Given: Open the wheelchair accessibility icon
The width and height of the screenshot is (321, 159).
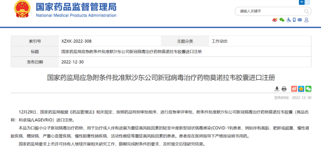Looking at the screenshot, I should coord(289,20).
